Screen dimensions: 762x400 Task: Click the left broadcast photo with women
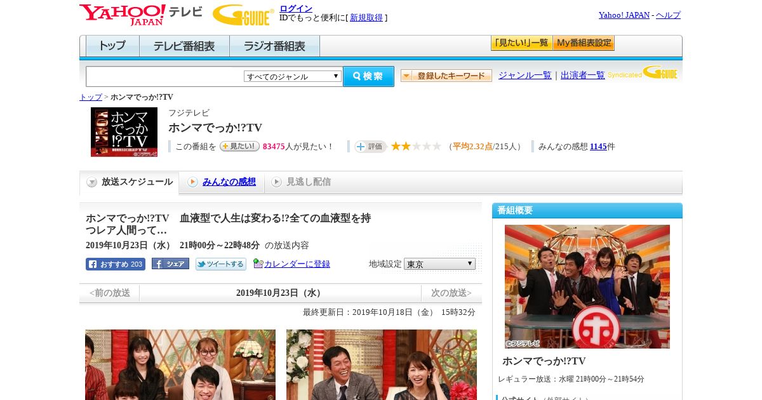(x=180, y=364)
